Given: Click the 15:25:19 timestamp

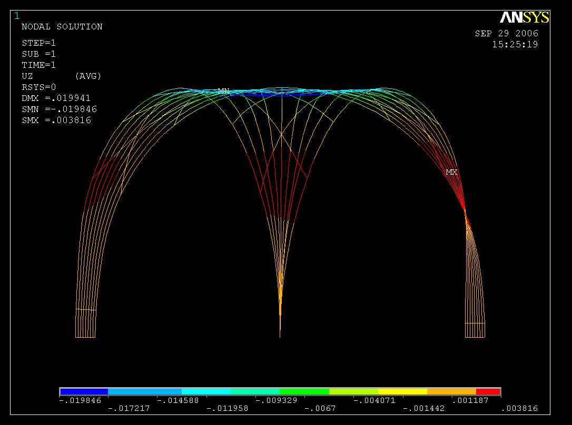Looking at the screenshot, I should point(515,44).
